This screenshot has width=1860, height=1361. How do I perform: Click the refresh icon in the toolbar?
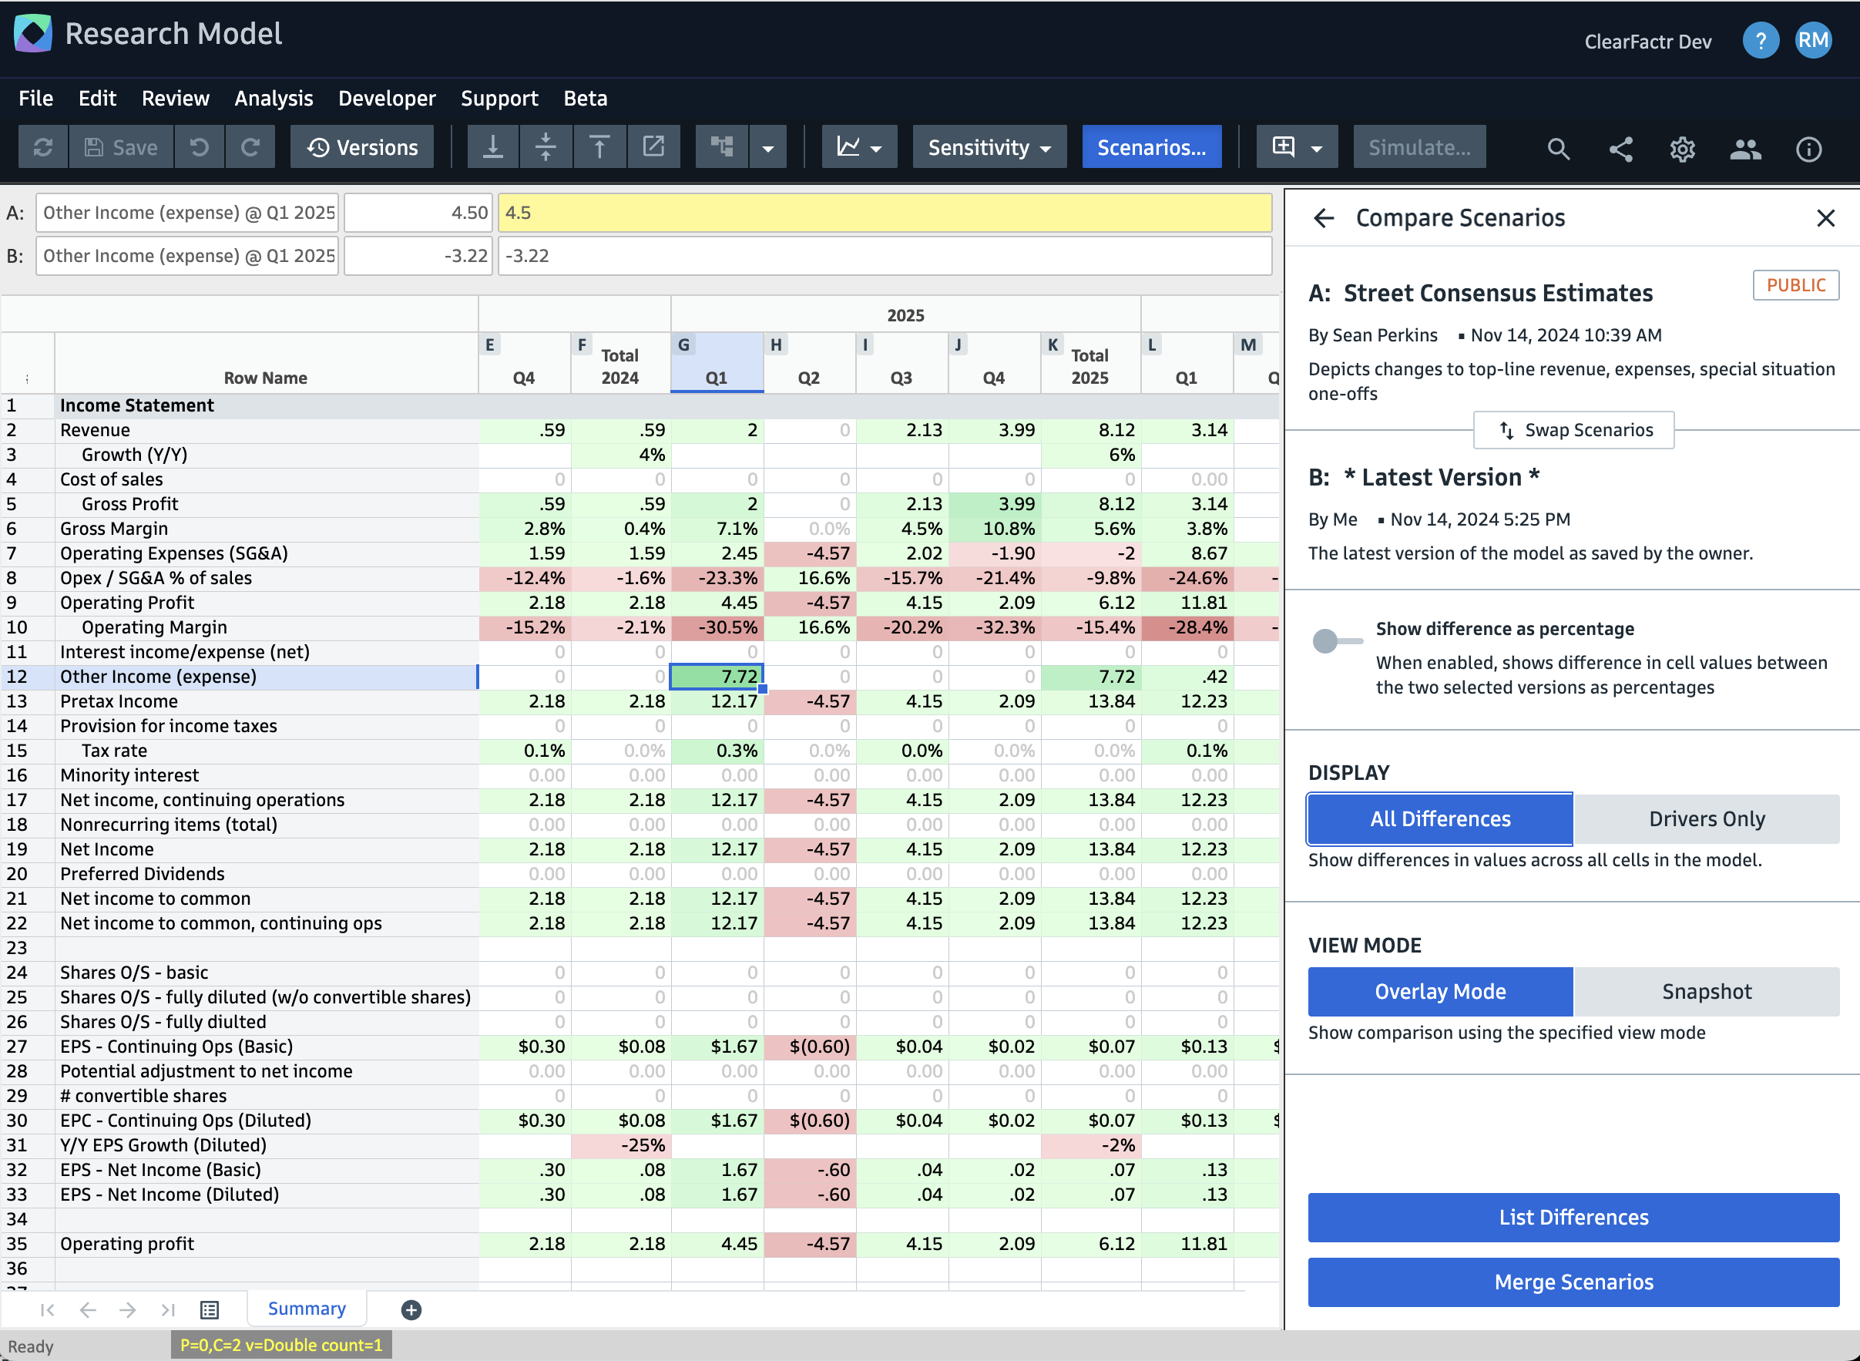(43, 147)
